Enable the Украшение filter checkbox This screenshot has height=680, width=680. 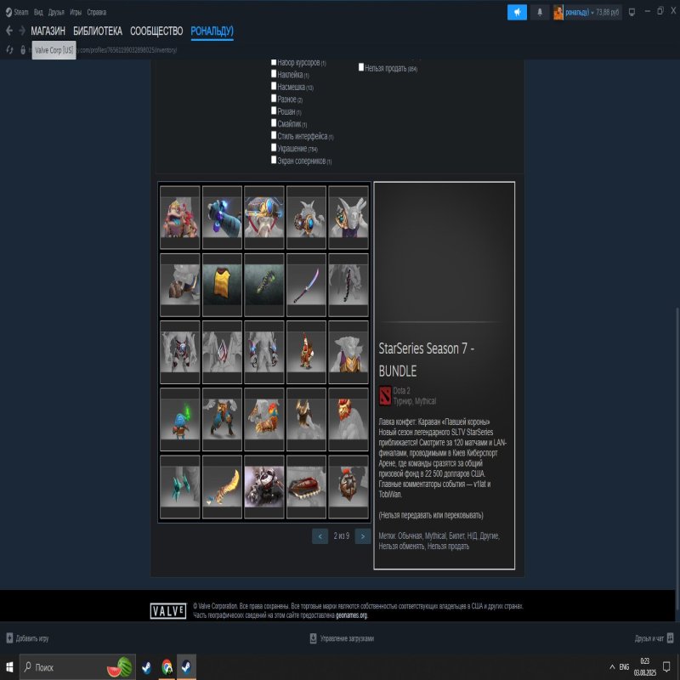coord(275,148)
